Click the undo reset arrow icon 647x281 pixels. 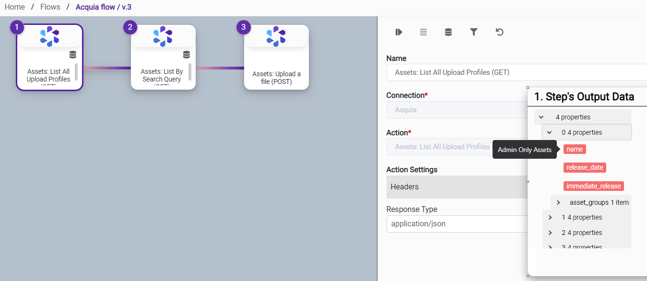tap(499, 32)
